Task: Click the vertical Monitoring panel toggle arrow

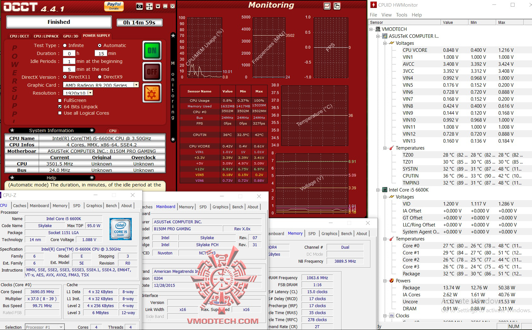Action: tap(173, 139)
